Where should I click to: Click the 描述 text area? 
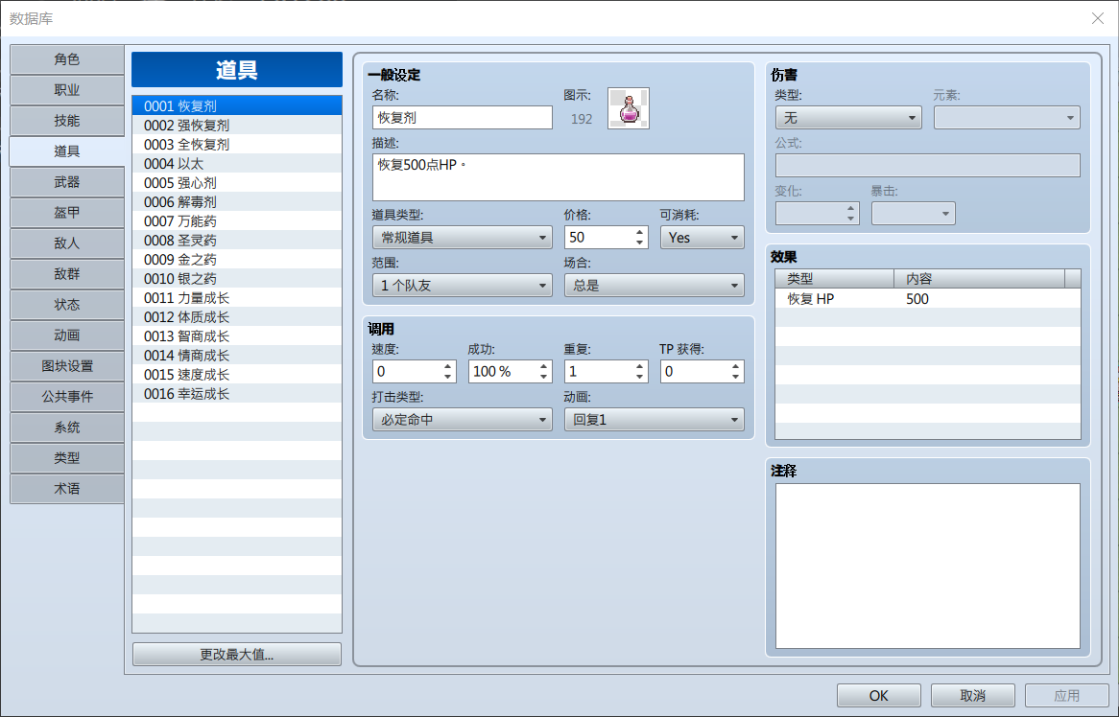(559, 177)
